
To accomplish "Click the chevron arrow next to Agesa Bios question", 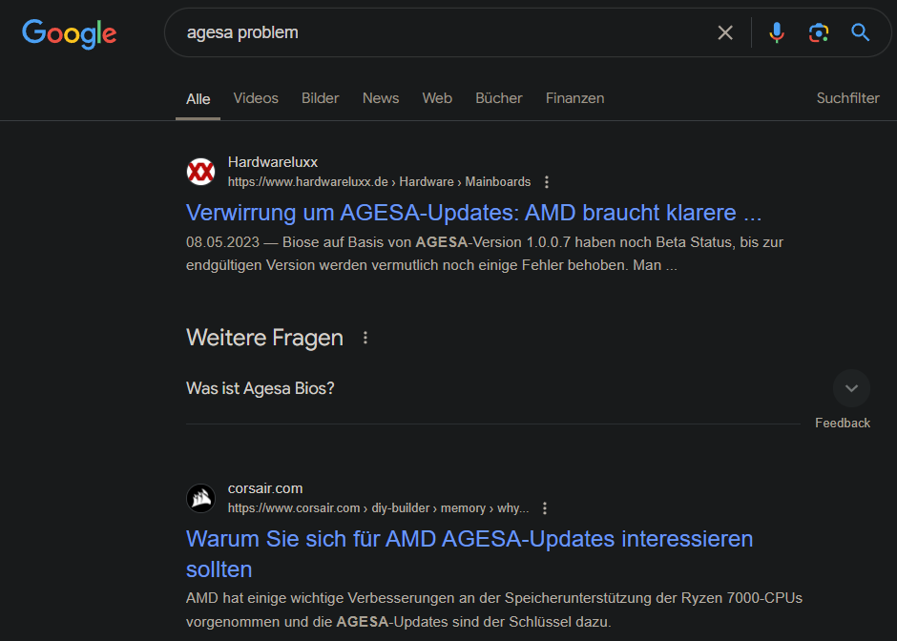I will (851, 388).
